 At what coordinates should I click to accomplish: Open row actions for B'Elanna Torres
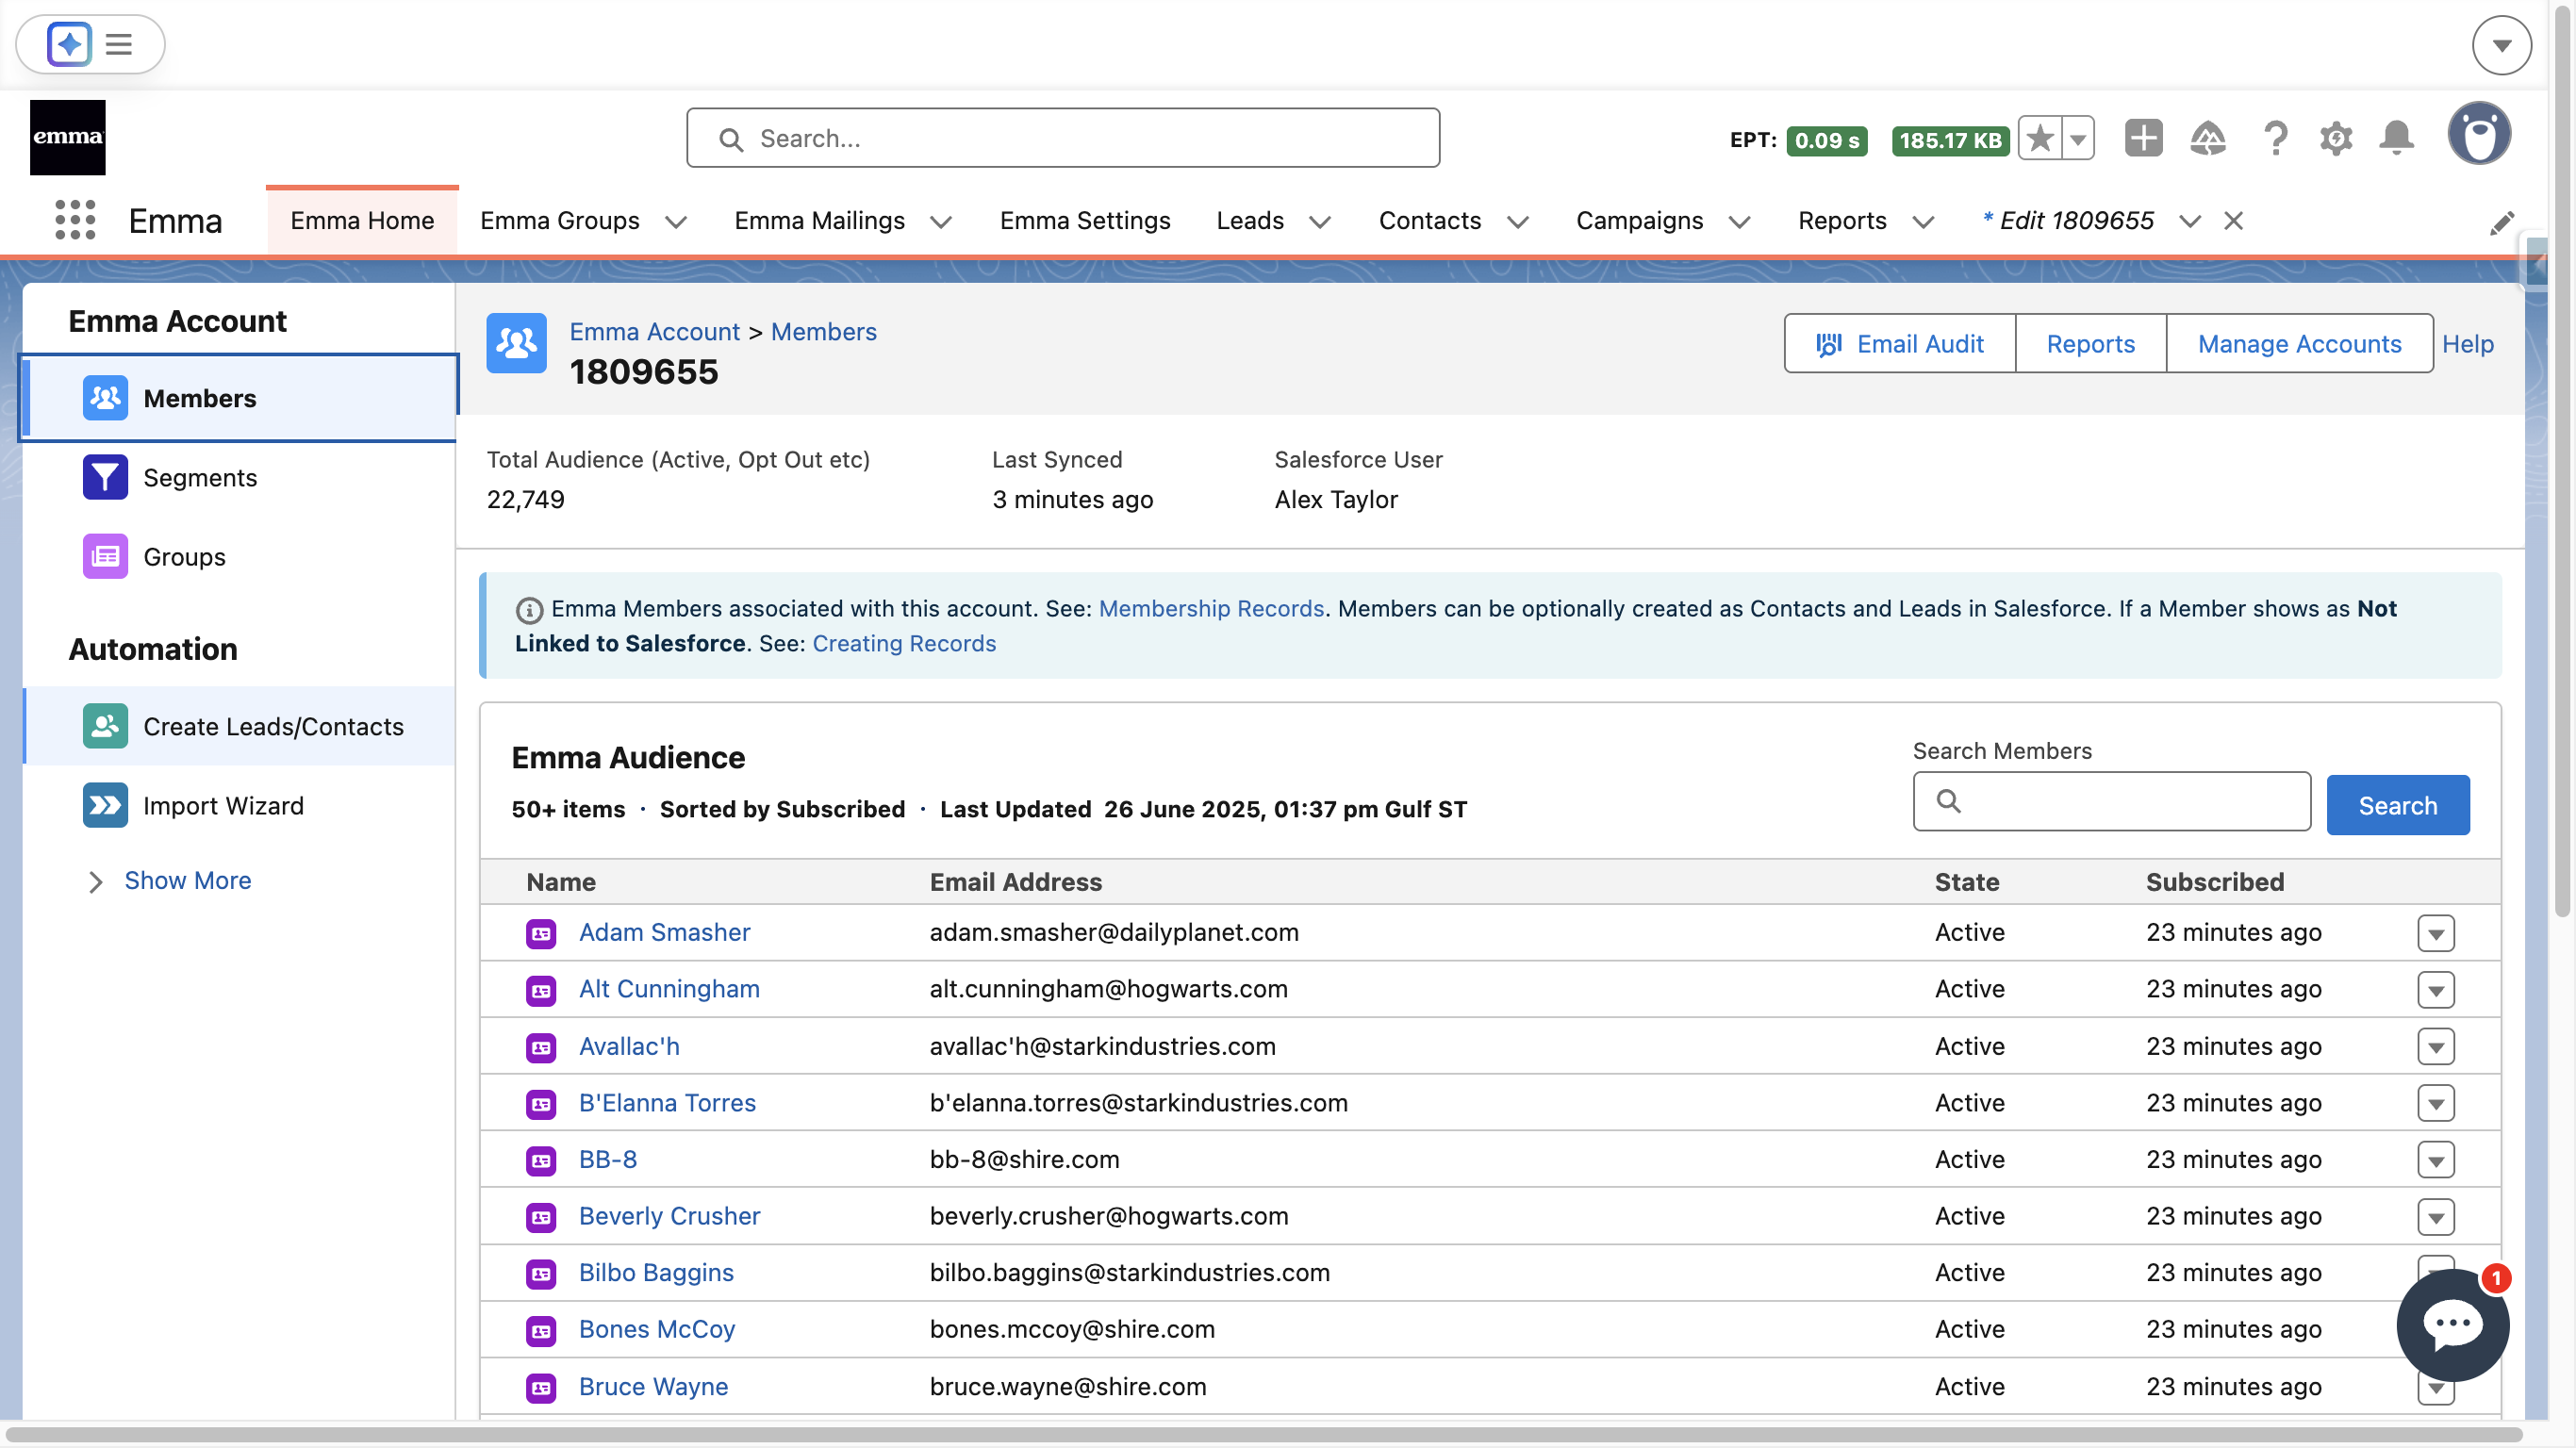coord(2436,1103)
